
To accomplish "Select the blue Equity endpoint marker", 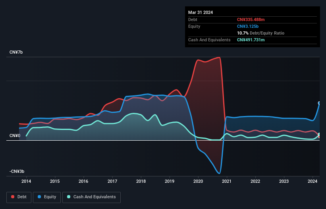I will 319,103.
